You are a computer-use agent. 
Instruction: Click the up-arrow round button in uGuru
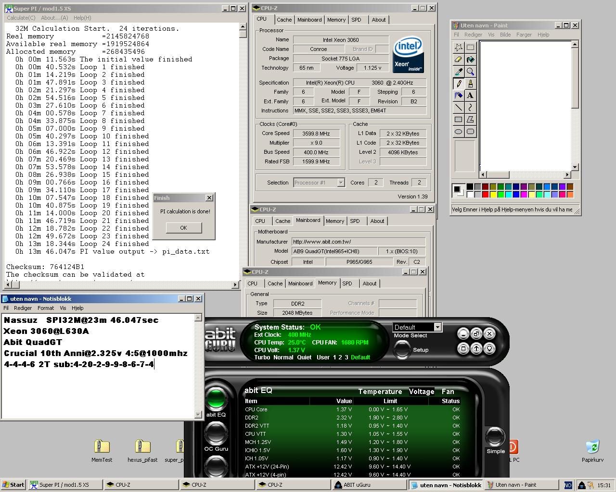[476, 348]
